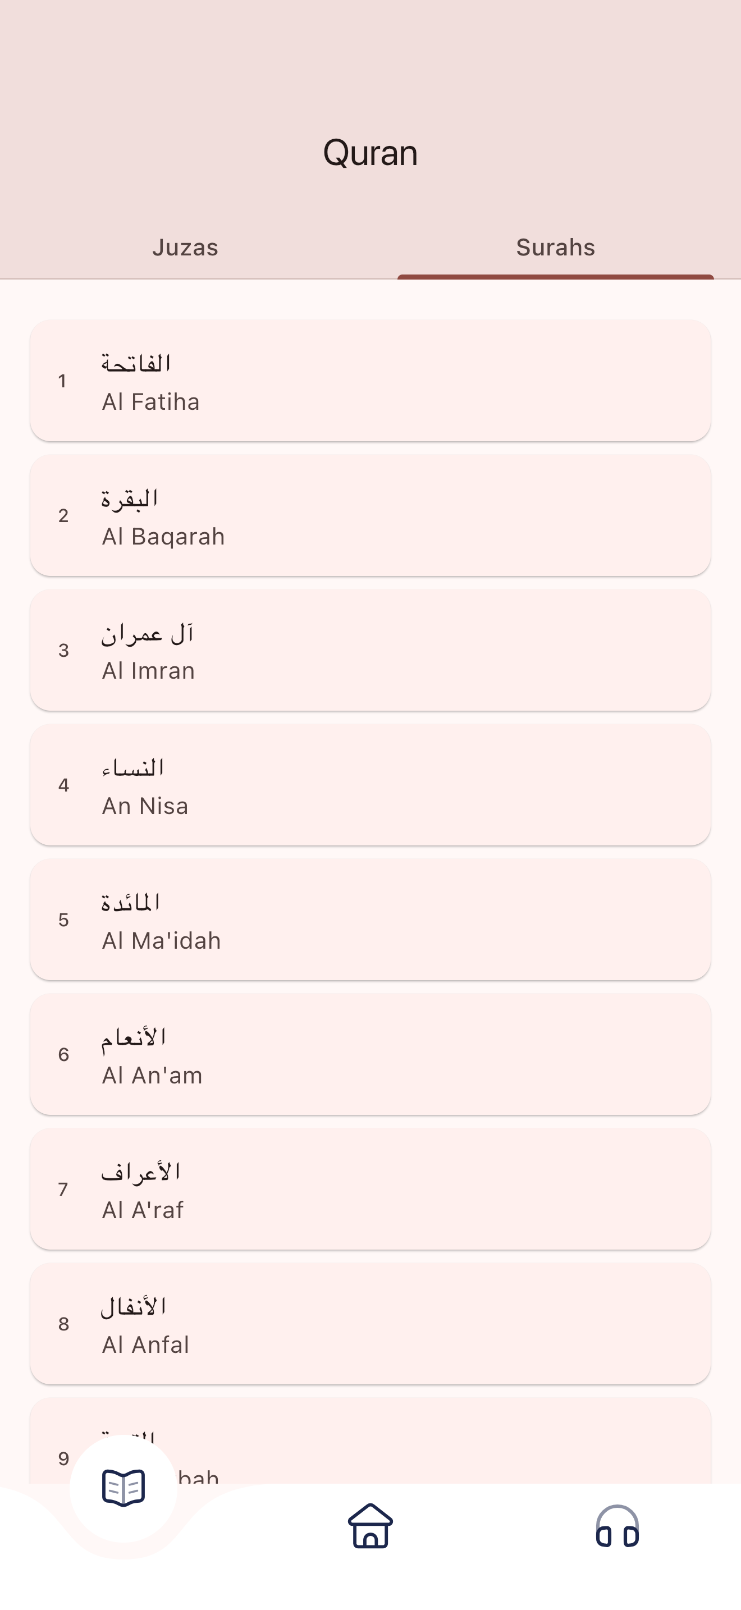Open surah Al Ma'idah
Image resolution: width=741 pixels, height=1610 pixels.
pyautogui.click(x=370, y=920)
